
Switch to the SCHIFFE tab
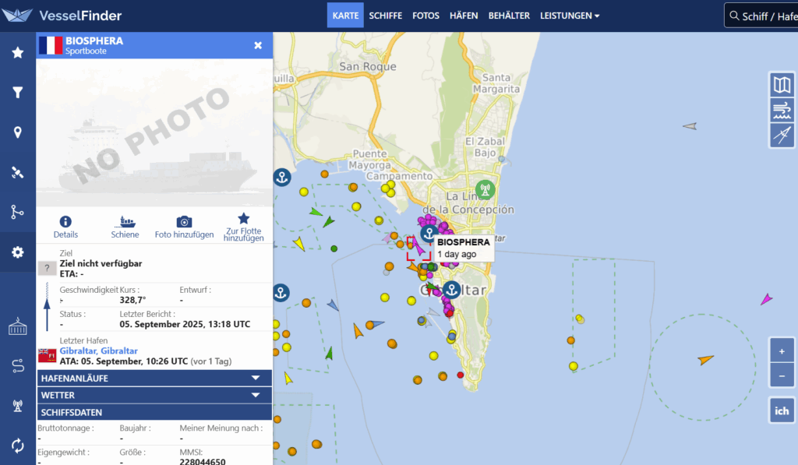pos(385,16)
